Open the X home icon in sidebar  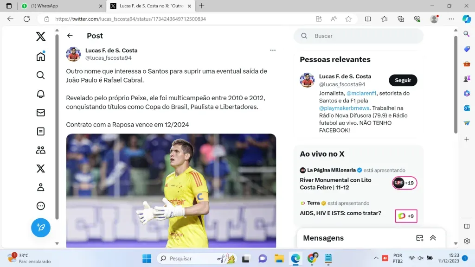coord(41,56)
